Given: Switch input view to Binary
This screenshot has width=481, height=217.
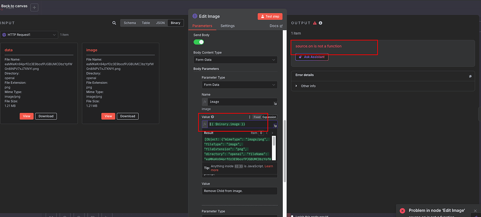Looking at the screenshot, I should [x=175, y=22].
